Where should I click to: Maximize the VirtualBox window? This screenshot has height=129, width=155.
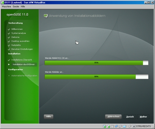click(149, 2)
